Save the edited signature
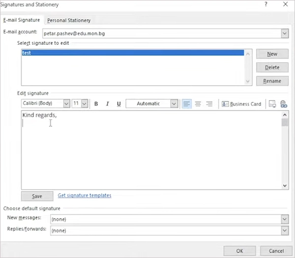 pos(37,196)
